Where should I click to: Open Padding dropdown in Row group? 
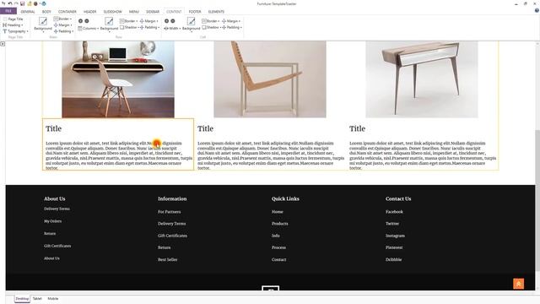[150, 27]
